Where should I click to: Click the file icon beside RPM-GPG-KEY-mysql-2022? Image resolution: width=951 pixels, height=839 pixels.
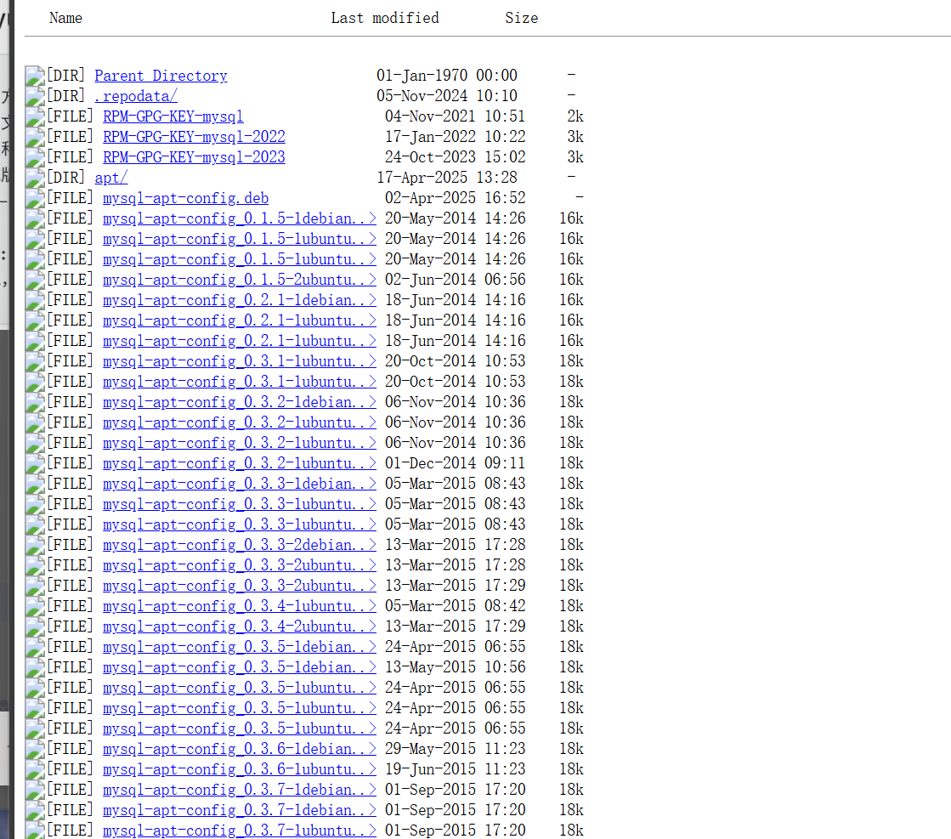pyautogui.click(x=35, y=137)
